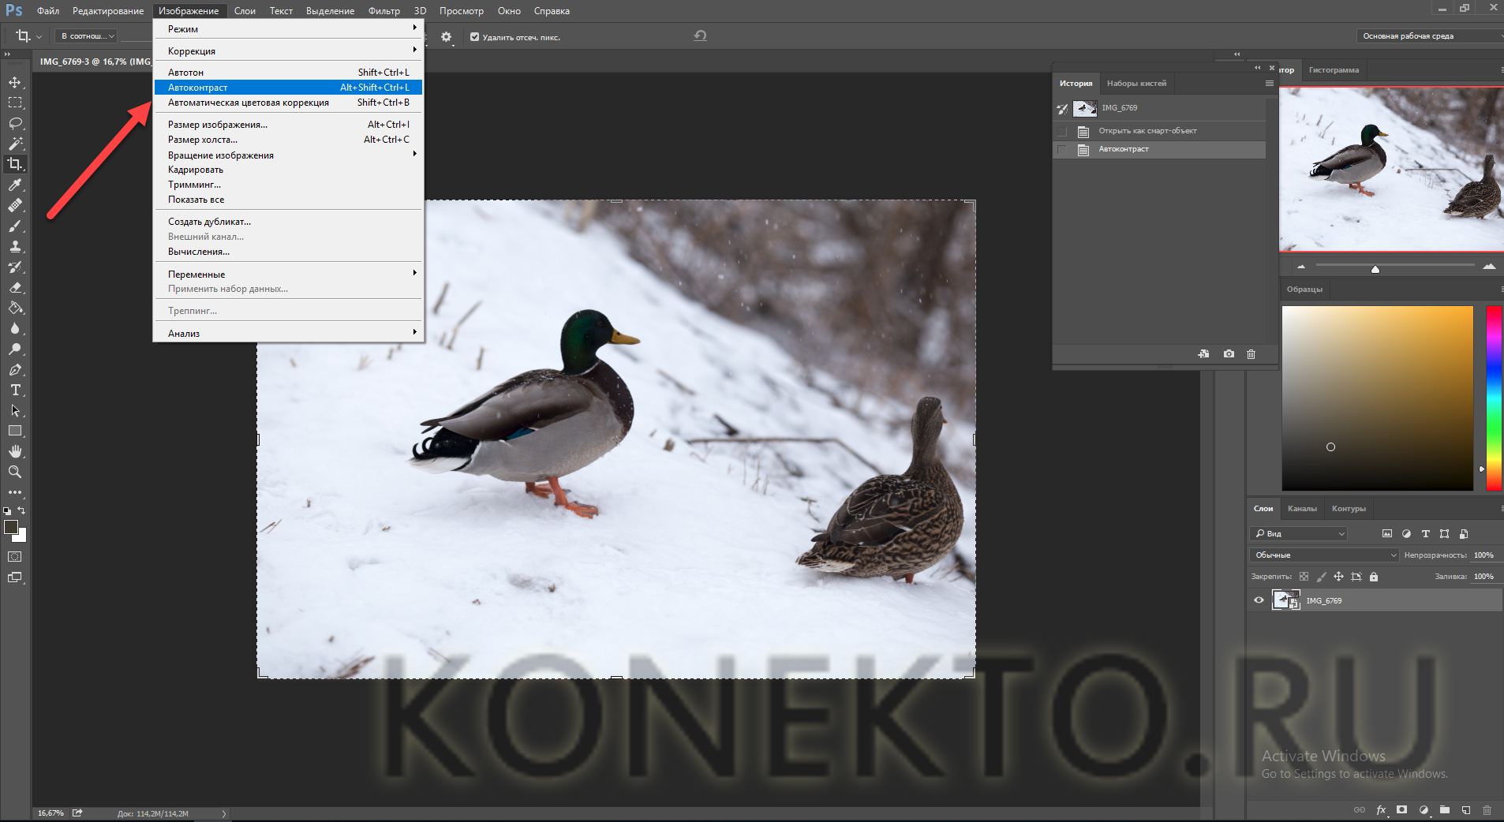Toggle visibility of IMG_6769 layer
The image size is (1504, 822).
pos(1259,600)
